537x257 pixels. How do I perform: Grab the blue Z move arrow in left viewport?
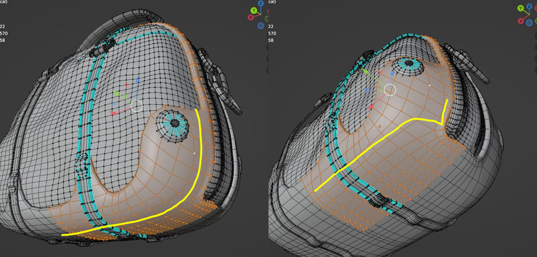pos(137,80)
